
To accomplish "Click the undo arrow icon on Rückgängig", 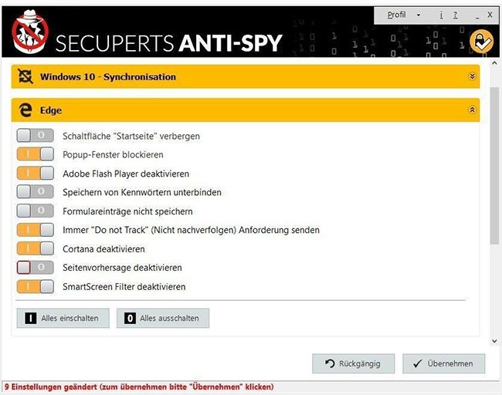I will (x=330, y=363).
